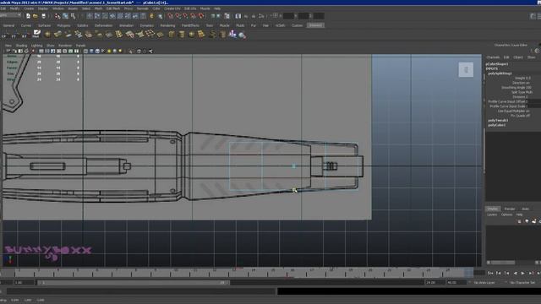Viewport: 541px width, 304px height.
Task: Open the Edit Mesh menu
Action: tap(113, 8)
